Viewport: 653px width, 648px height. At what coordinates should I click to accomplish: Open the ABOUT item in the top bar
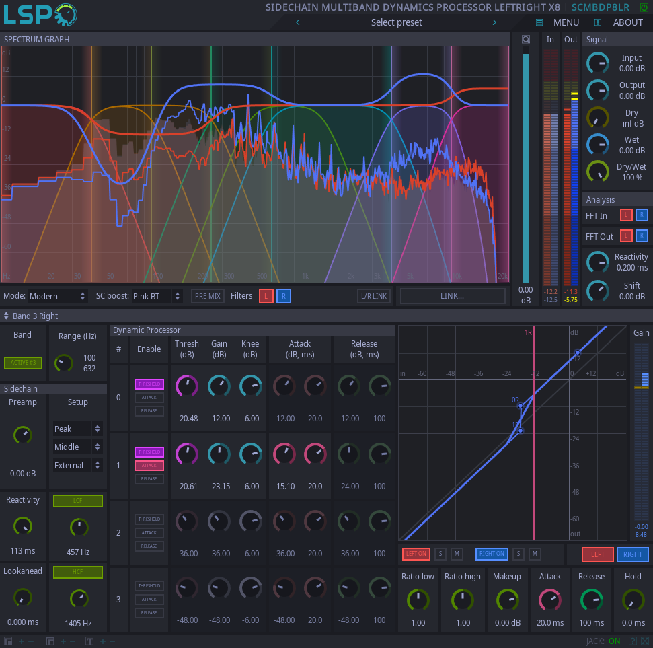click(x=627, y=22)
